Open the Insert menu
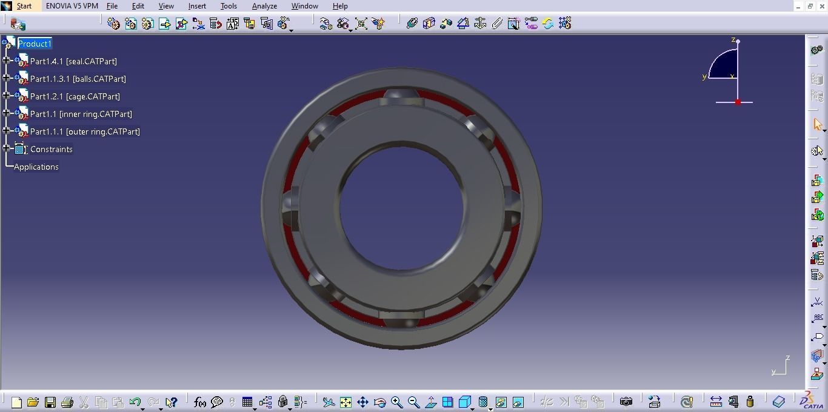Screen dimensions: 828x412 tap(197, 6)
